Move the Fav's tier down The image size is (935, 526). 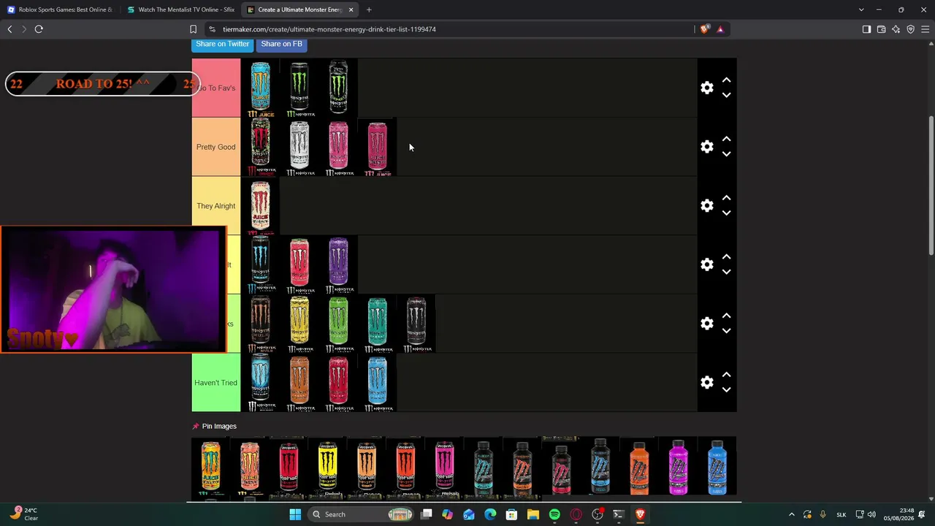[726, 95]
